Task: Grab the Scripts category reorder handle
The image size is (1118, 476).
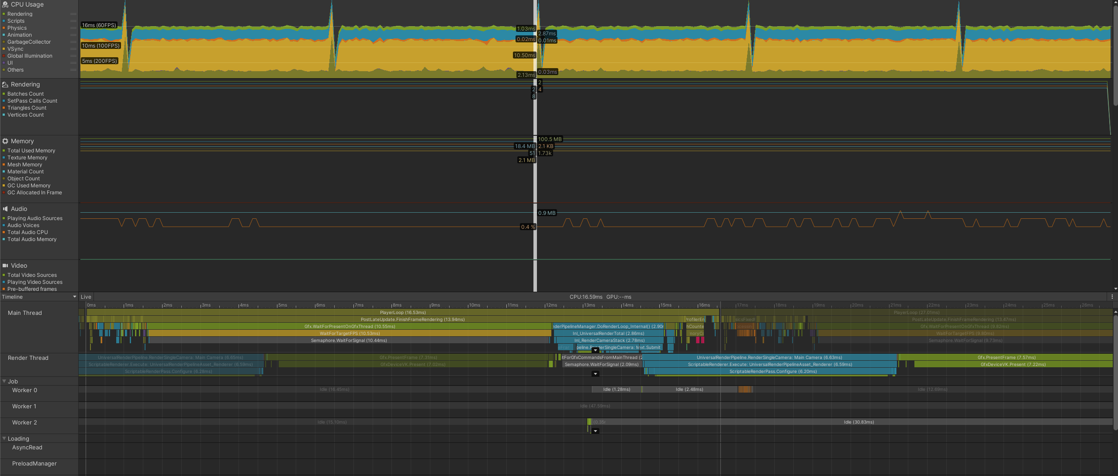Action: [x=73, y=21]
